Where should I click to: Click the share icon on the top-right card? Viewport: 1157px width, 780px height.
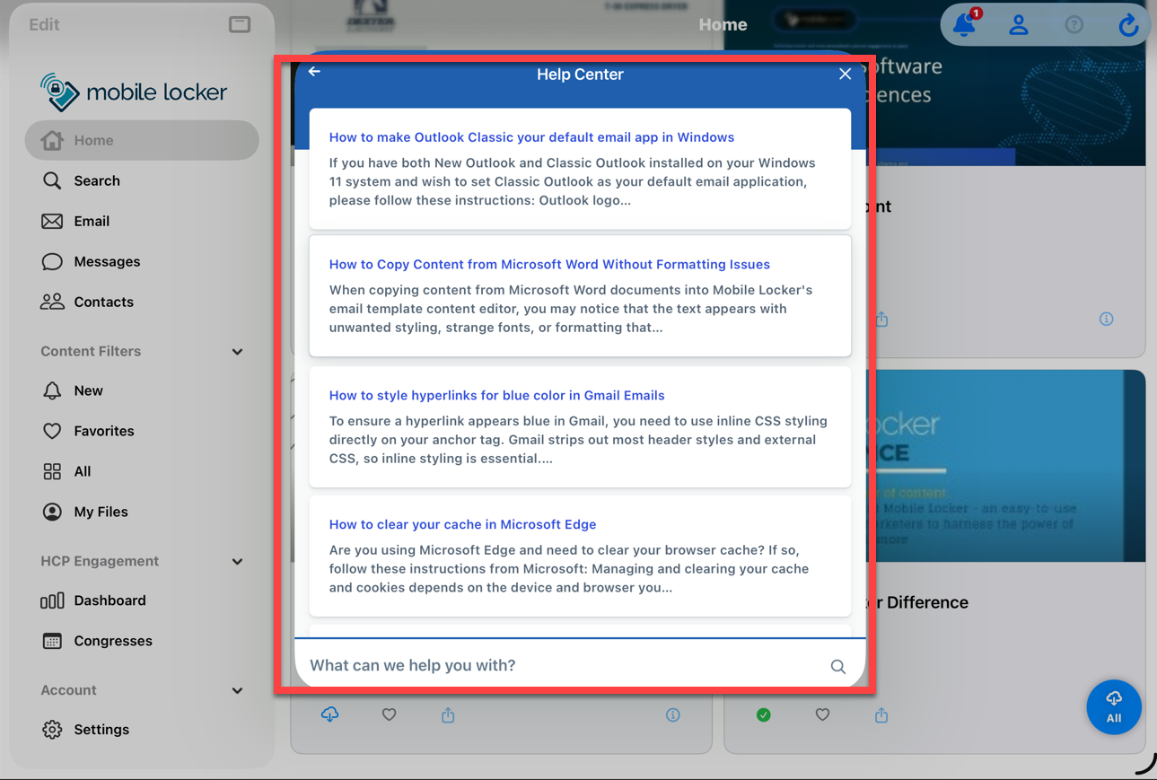(881, 320)
